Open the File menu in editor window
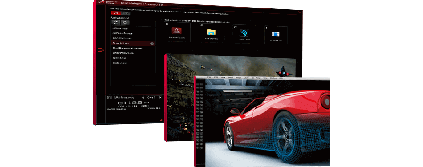The height and width of the screenshot is (167, 423). click(x=209, y=77)
